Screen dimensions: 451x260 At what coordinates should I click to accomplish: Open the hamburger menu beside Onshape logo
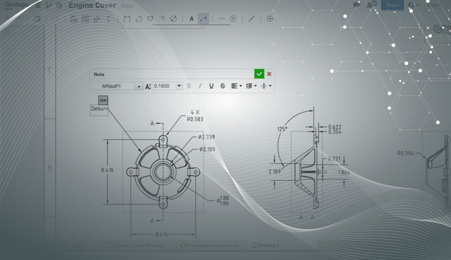pos(38,5)
